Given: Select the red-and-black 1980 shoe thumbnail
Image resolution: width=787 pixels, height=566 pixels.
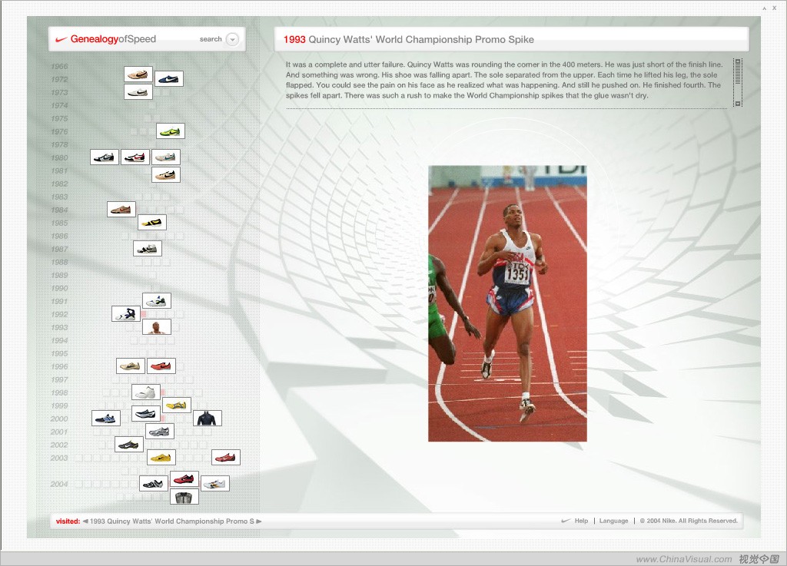Looking at the screenshot, I should (x=135, y=157).
